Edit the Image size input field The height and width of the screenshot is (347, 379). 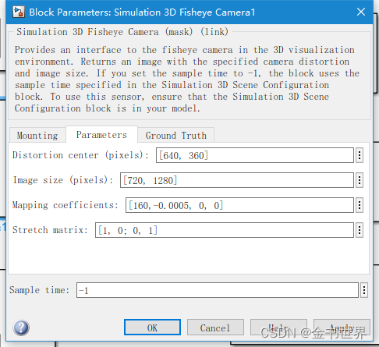point(237,180)
